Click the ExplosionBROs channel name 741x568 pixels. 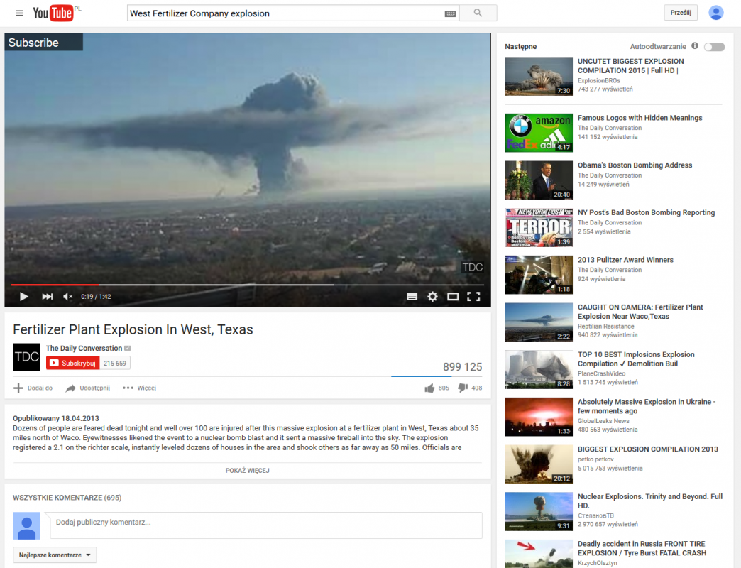tap(599, 81)
